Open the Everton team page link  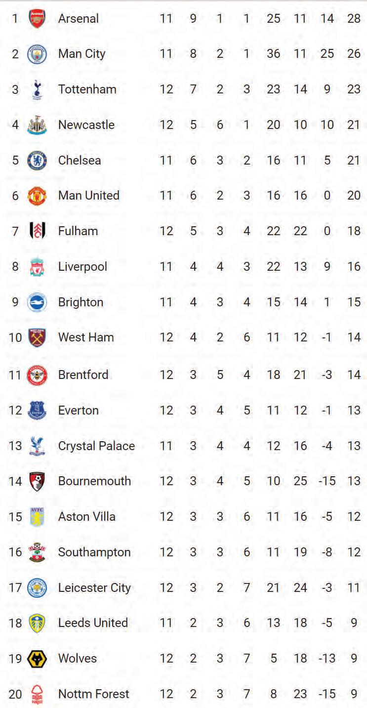[x=78, y=411]
